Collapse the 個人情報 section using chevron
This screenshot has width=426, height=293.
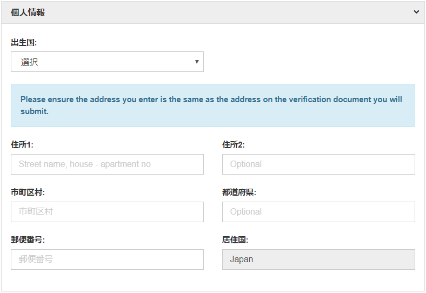(416, 12)
